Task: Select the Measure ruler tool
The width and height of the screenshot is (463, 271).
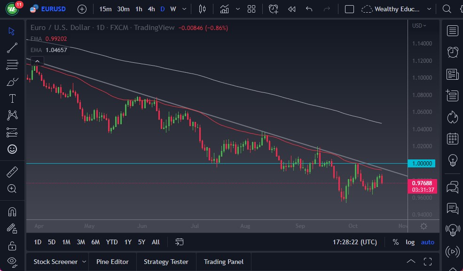Action: click(12, 172)
